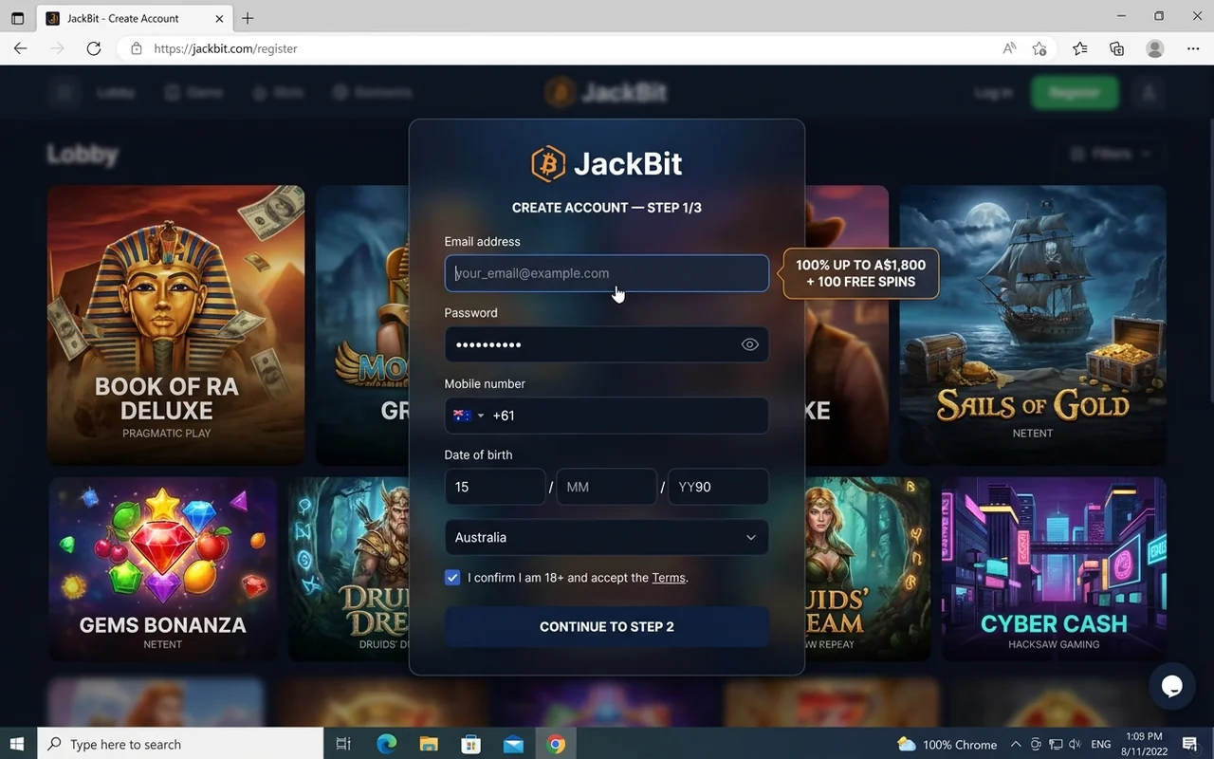The height and width of the screenshot is (759, 1214).
Task: Click the volume speaker tray icon
Action: tap(1074, 744)
